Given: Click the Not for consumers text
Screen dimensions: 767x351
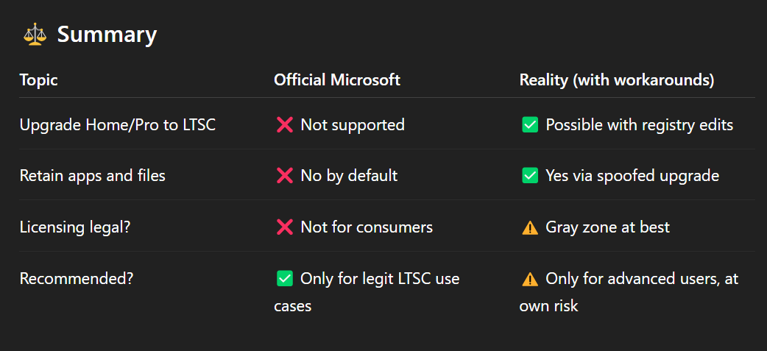Looking at the screenshot, I should [x=367, y=227].
